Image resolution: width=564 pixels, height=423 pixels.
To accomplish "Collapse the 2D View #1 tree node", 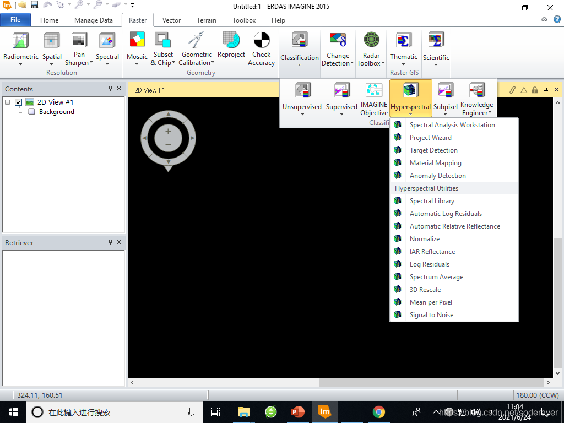I will [8, 102].
